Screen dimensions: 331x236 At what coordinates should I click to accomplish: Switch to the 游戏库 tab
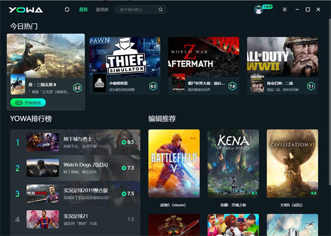click(x=102, y=9)
